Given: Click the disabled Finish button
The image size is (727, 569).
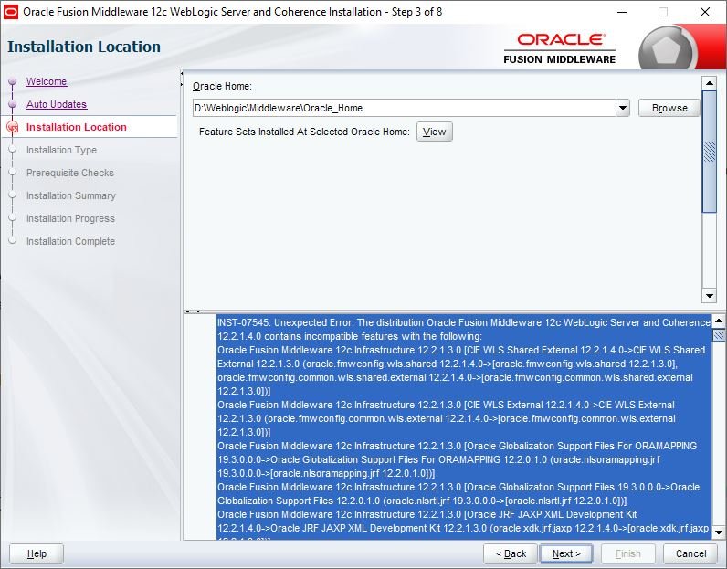Looking at the screenshot, I should [627, 553].
